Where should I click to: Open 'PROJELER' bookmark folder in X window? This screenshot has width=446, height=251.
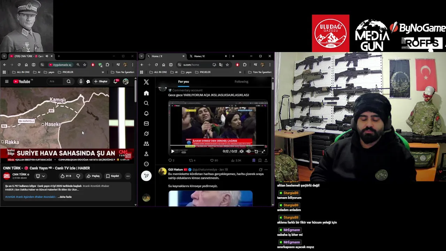(203, 72)
